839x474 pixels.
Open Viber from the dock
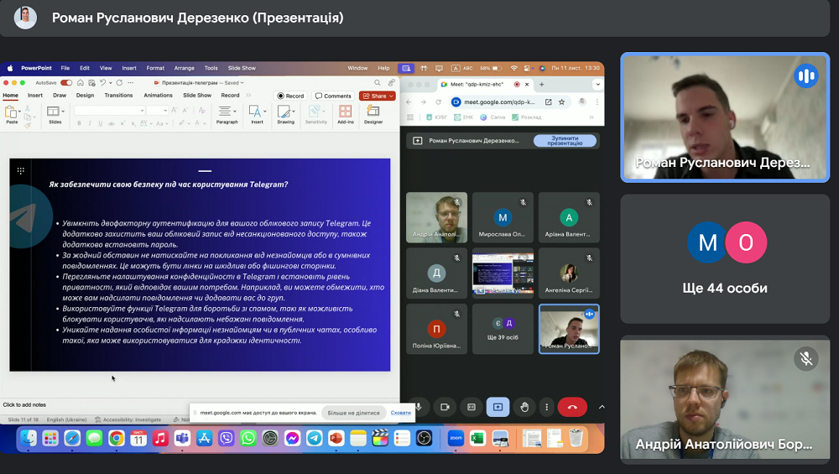(227, 439)
